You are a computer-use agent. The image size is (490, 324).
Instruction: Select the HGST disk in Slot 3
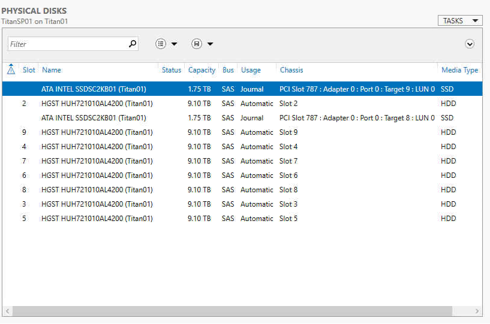tap(242, 204)
